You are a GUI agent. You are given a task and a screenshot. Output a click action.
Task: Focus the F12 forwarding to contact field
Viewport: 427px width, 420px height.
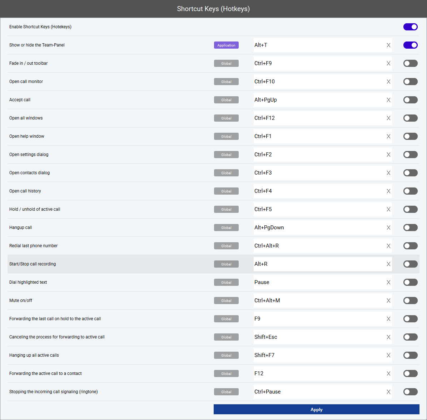pyautogui.click(x=318, y=373)
